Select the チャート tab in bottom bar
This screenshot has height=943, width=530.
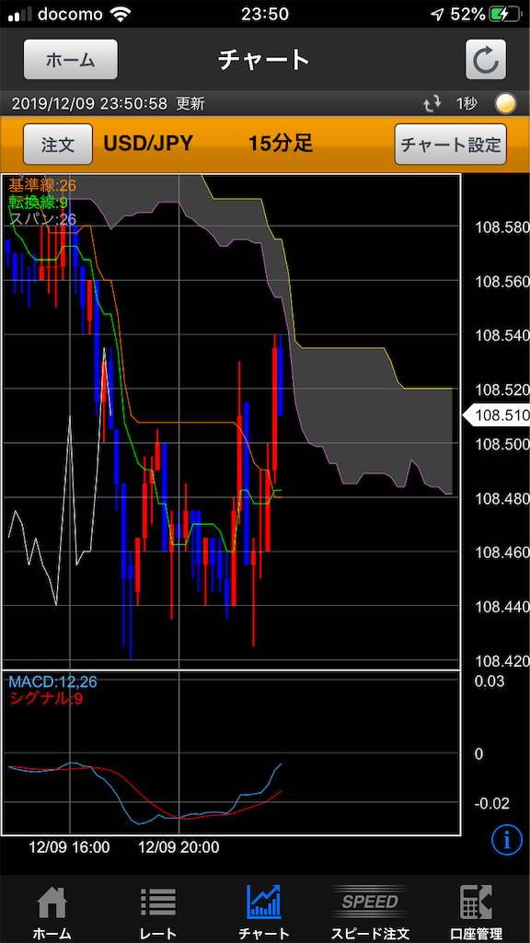tap(264, 913)
